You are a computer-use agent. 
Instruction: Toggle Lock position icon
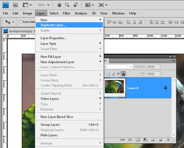pyautogui.click(x=118, y=74)
